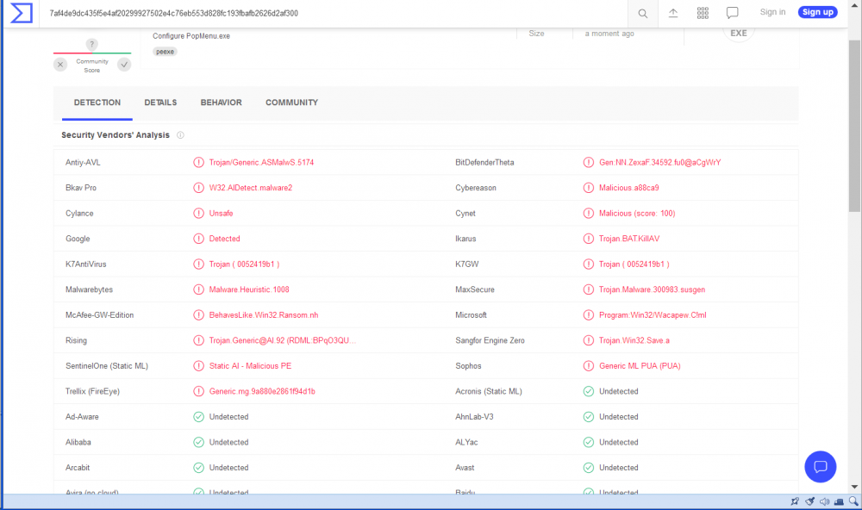Click the file upload arrow icon
862x510 pixels.
point(673,12)
